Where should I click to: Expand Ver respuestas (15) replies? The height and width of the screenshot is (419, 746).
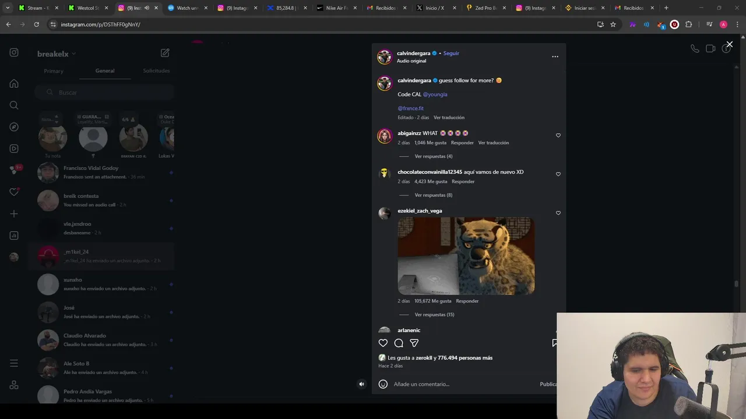[x=434, y=315]
